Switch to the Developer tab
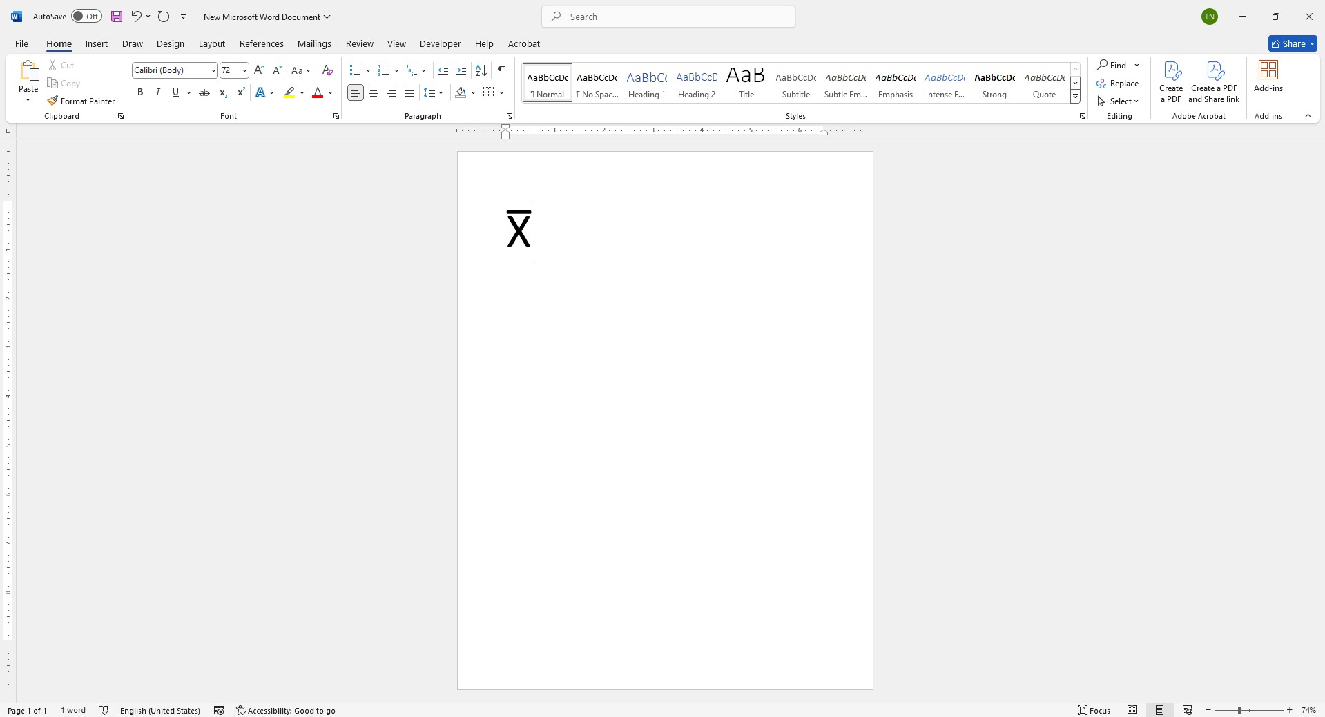 click(441, 43)
